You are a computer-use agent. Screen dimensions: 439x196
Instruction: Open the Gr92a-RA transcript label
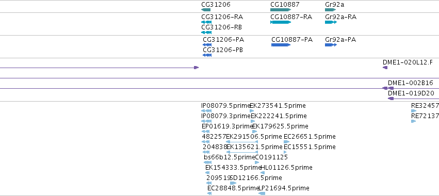click(341, 17)
